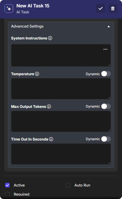Delete the task using the trash icon
The image size is (122, 199).
coord(113,9)
